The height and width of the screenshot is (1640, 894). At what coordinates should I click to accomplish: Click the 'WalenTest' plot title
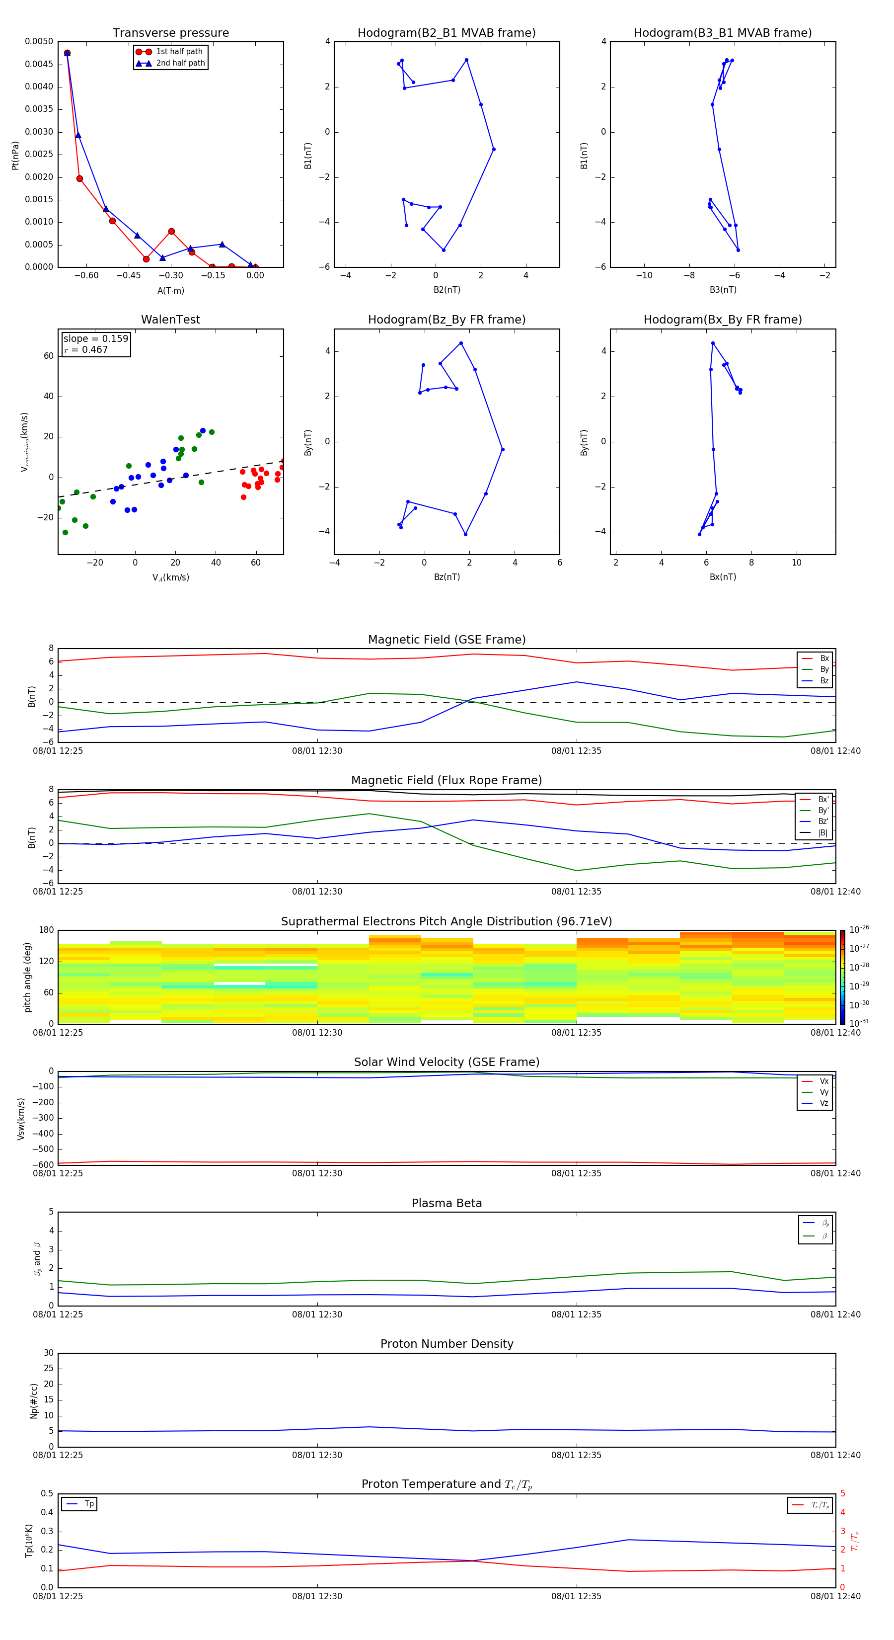click(170, 320)
